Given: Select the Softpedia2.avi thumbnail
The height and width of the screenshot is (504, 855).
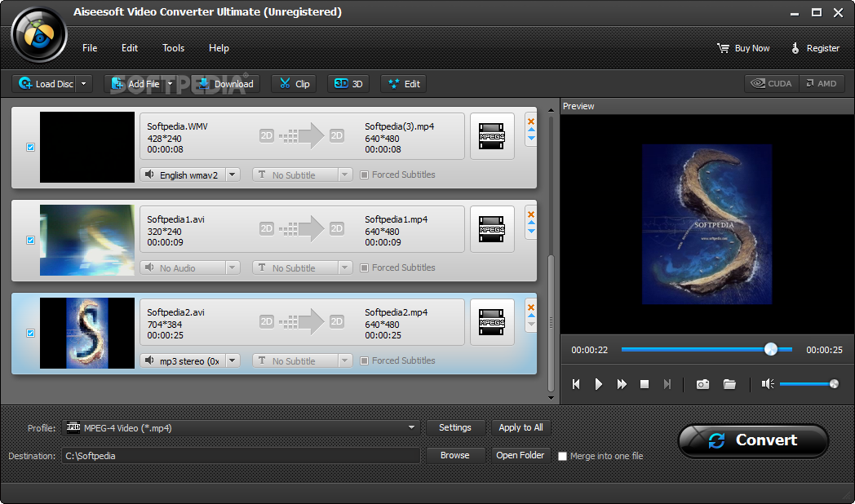Looking at the screenshot, I should [87, 333].
